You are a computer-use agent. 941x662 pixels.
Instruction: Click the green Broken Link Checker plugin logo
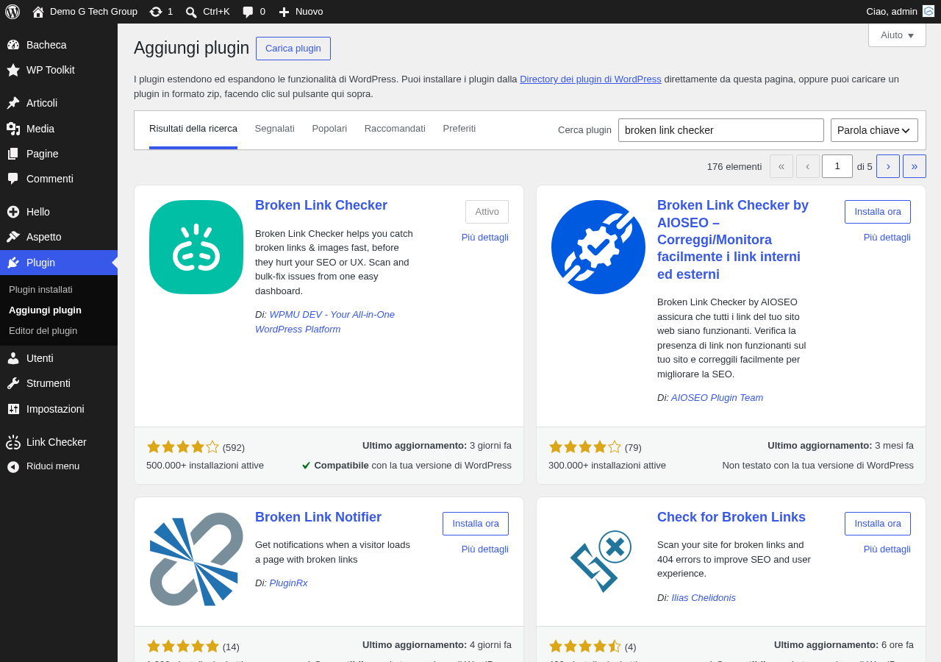196,247
